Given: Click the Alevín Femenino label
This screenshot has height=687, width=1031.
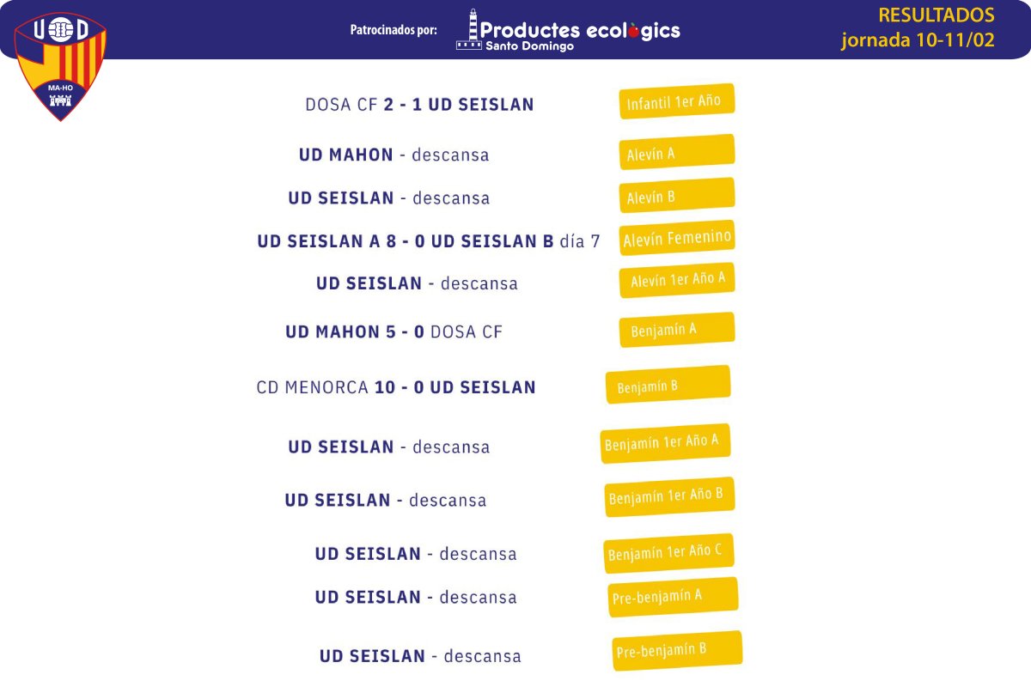Looking at the screenshot, I should [x=677, y=238].
